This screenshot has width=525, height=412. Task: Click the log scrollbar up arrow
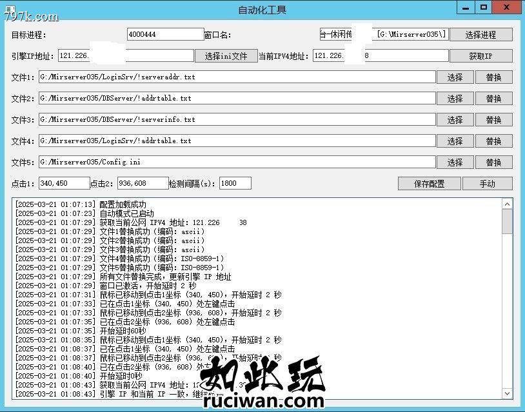point(507,204)
